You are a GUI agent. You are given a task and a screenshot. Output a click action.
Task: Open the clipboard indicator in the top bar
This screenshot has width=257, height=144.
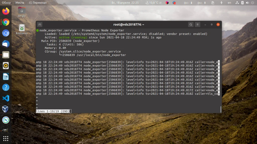pos(213,2)
